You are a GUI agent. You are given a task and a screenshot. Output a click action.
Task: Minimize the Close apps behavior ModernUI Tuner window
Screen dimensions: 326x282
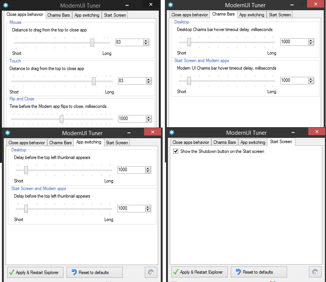tap(127, 5)
